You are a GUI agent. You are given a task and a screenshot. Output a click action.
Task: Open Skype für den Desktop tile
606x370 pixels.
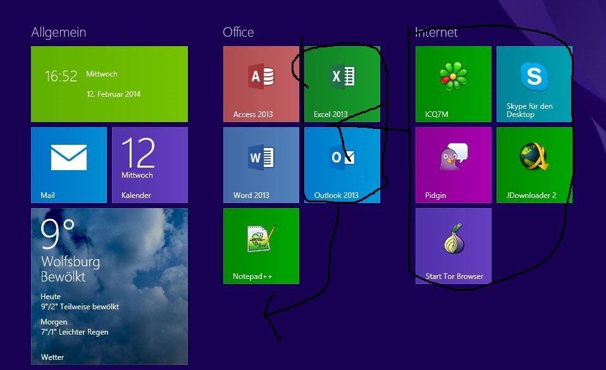(534, 84)
